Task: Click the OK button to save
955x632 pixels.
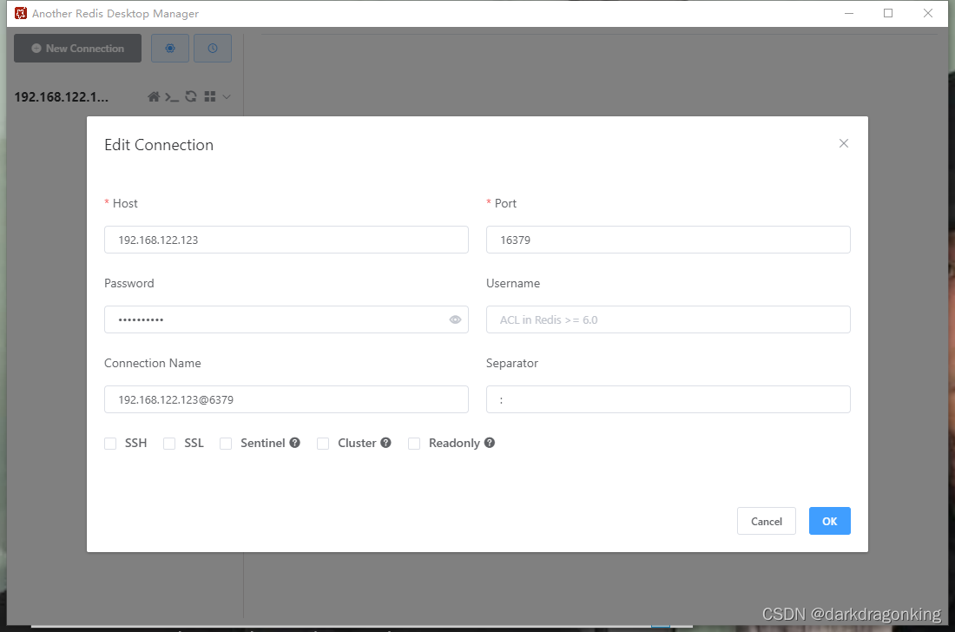Action: click(829, 521)
